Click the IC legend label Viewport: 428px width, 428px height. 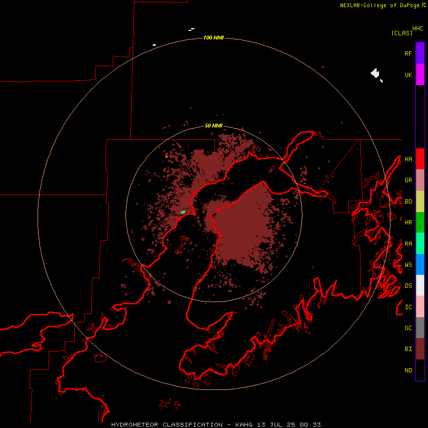click(x=408, y=307)
